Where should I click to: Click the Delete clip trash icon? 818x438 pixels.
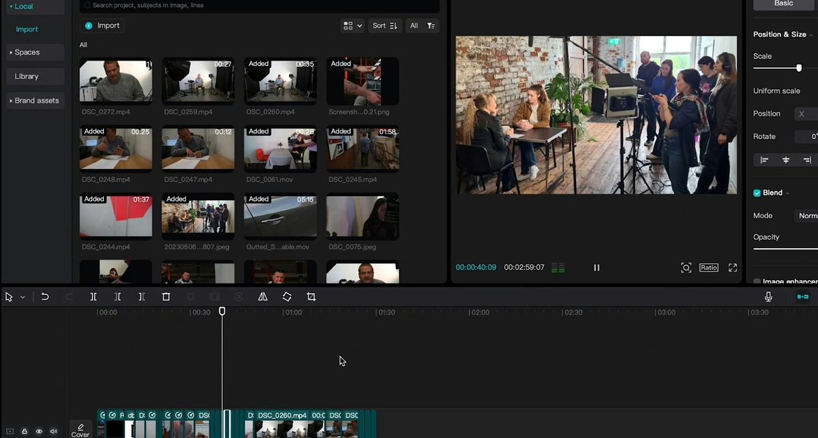(x=166, y=296)
